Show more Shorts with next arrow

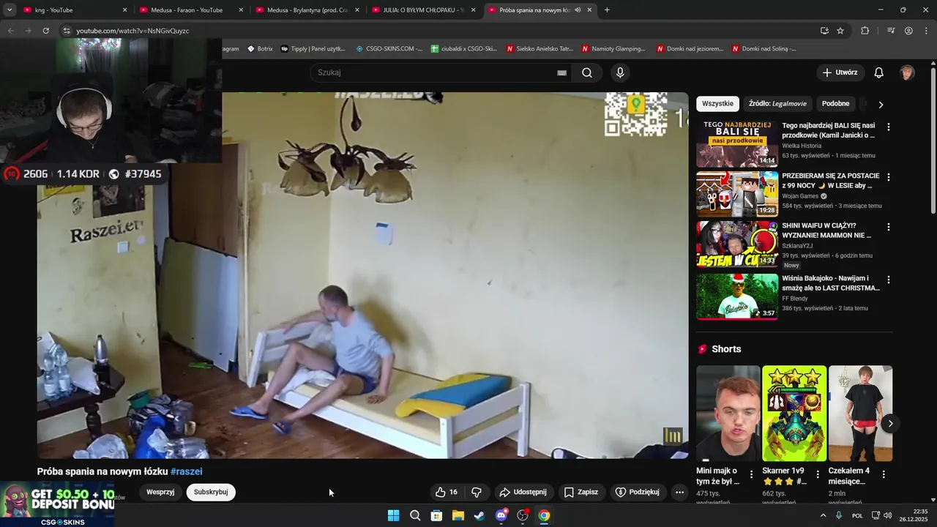point(890,424)
